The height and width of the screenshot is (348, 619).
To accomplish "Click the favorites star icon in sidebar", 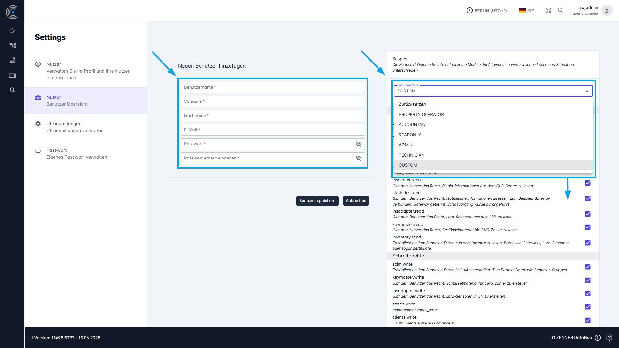I will pos(12,31).
